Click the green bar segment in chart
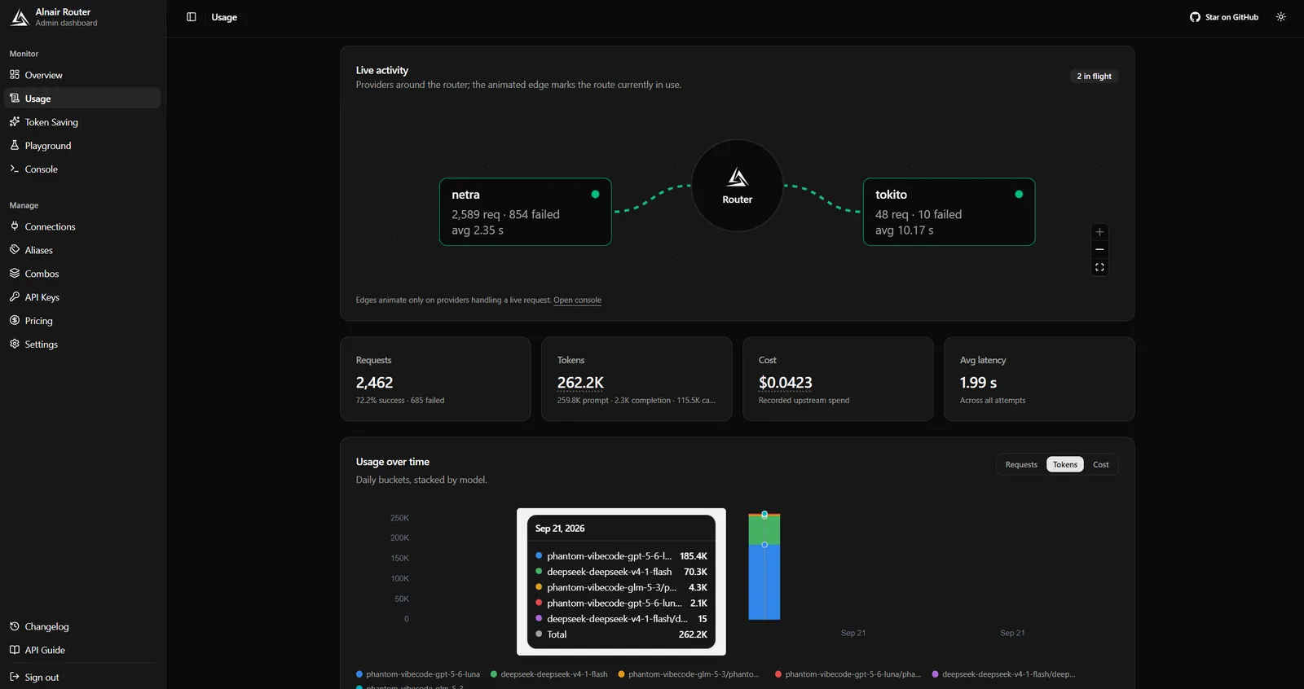 coord(764,530)
